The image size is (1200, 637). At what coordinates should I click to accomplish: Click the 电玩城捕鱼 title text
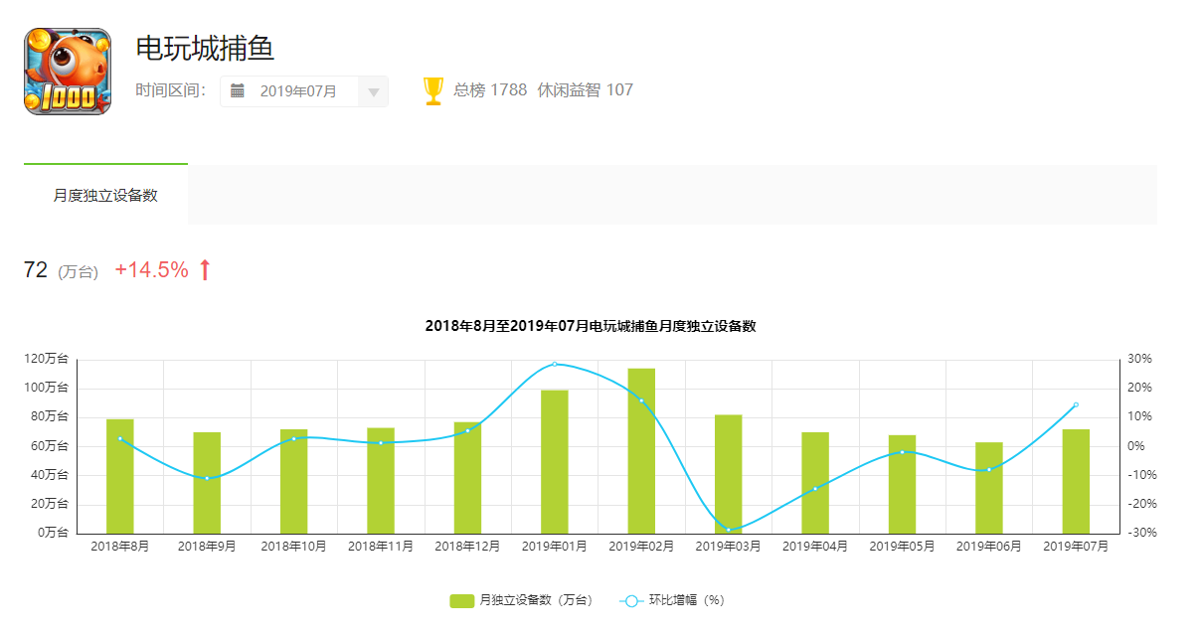205,48
